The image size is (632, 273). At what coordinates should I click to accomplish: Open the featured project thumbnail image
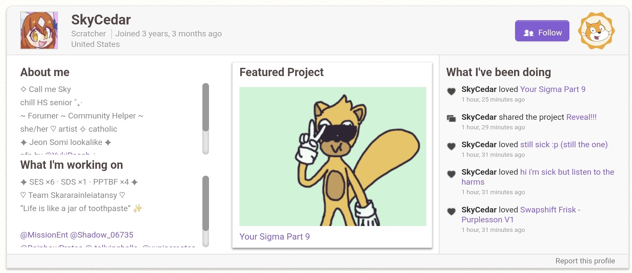(x=333, y=156)
